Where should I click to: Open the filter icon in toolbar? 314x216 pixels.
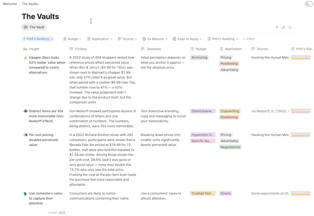pyautogui.click(x=277, y=27)
